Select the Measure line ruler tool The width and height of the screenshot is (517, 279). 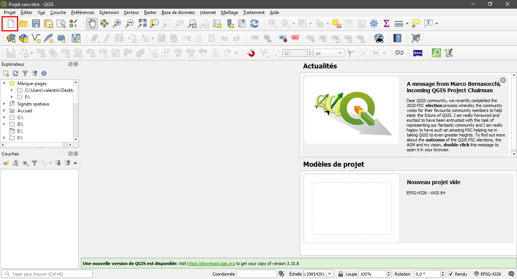pos(399,24)
